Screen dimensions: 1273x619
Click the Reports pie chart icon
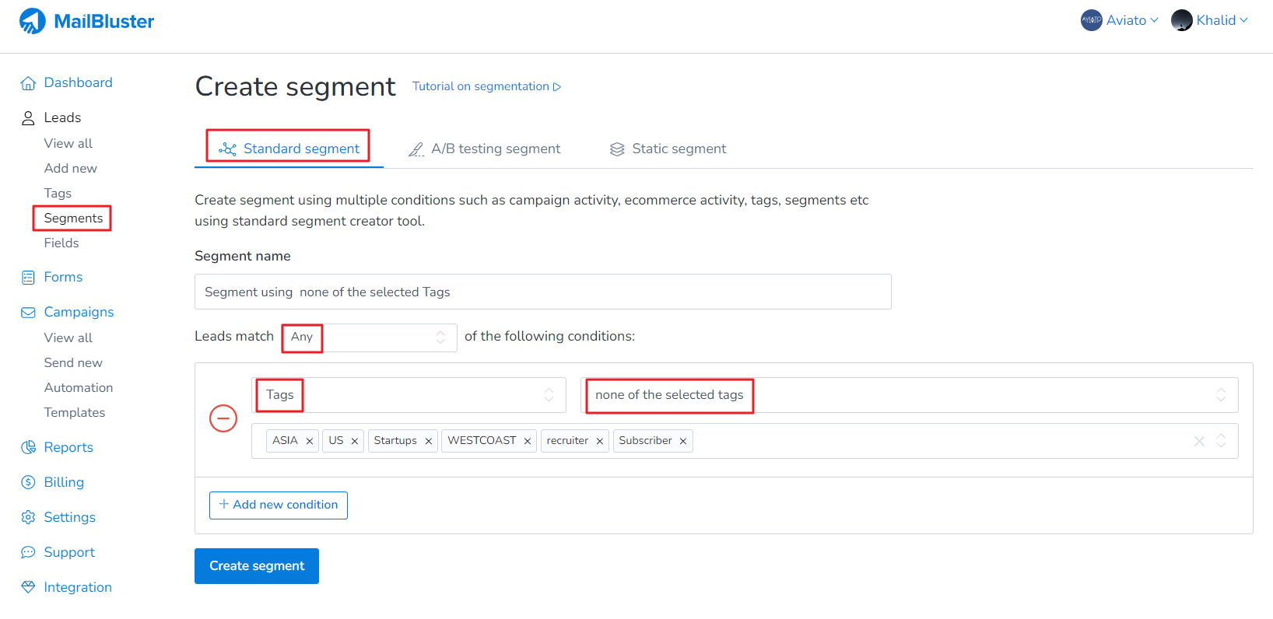point(28,447)
